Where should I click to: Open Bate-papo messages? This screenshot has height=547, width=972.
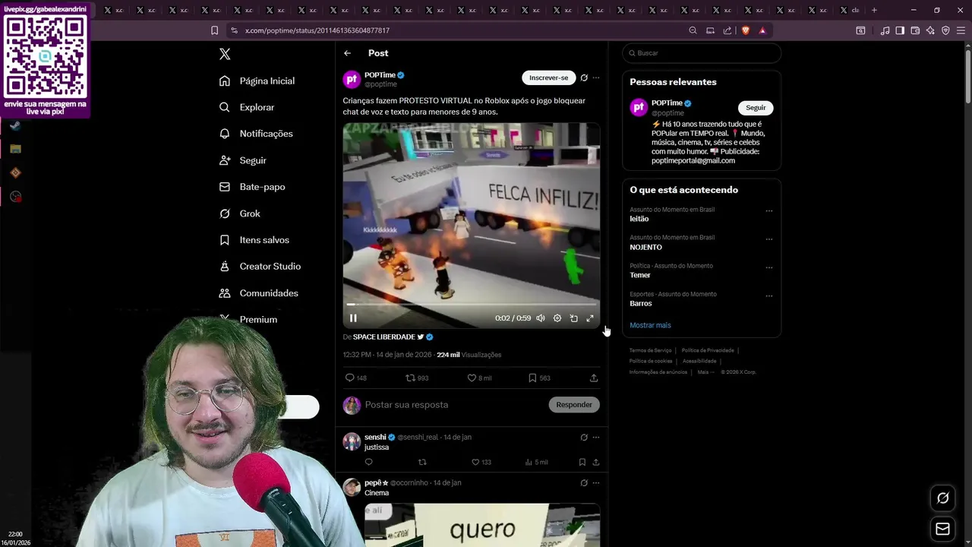[x=252, y=187]
